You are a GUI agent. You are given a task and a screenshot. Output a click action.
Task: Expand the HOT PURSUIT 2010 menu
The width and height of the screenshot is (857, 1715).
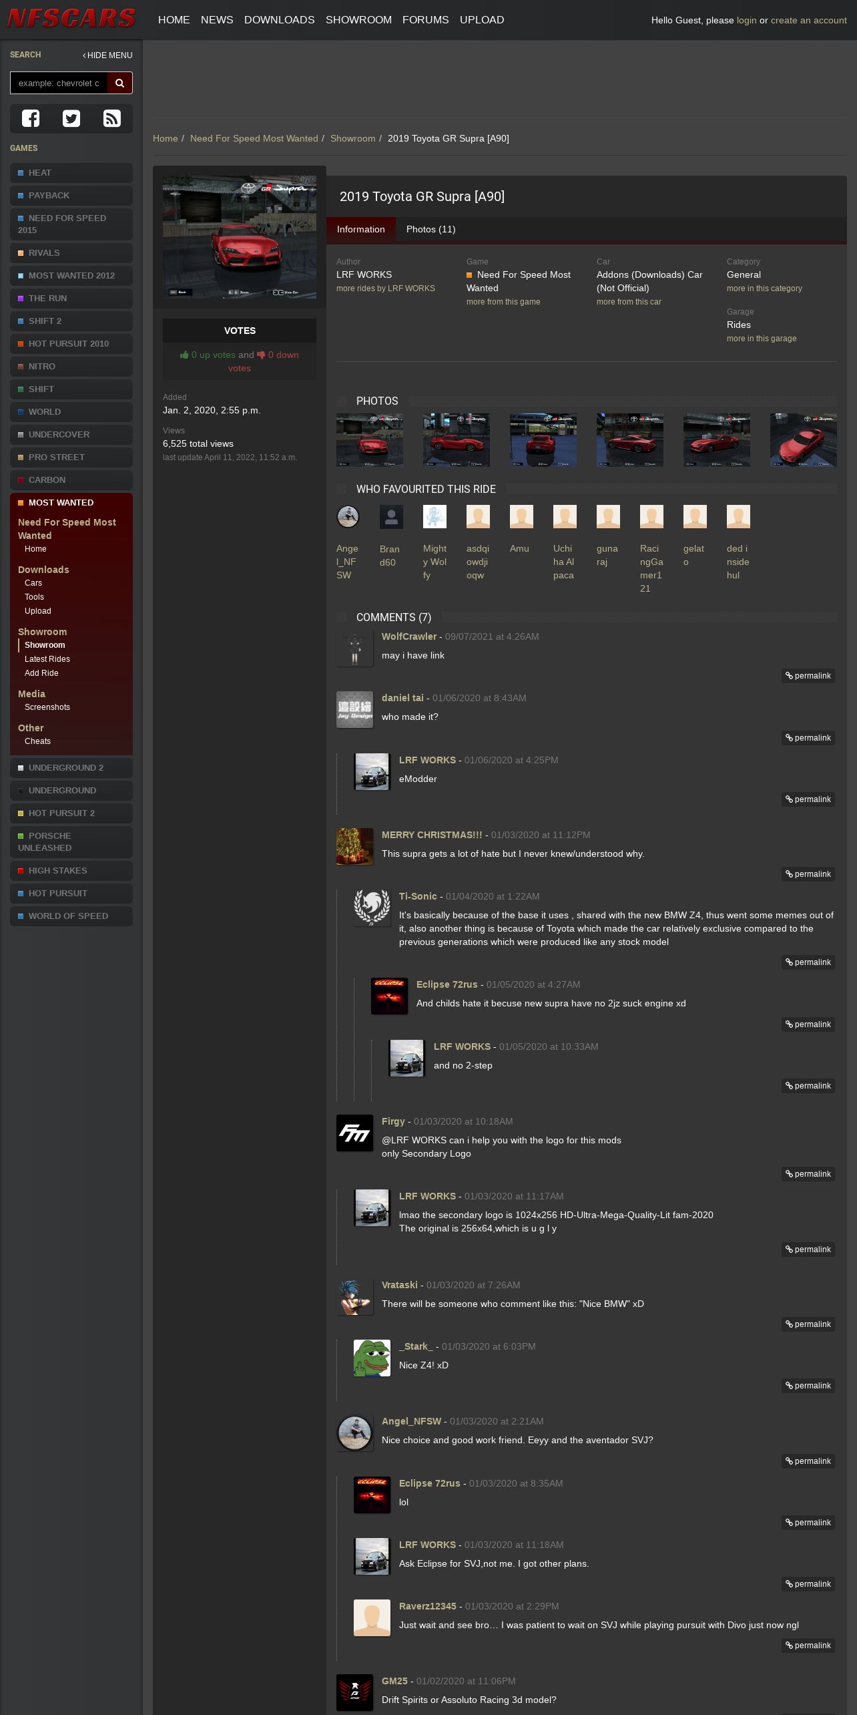tap(71, 344)
